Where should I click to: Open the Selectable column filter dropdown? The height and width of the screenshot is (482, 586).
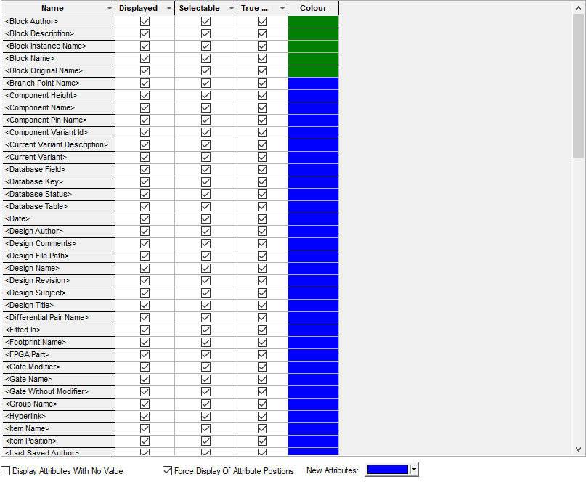231,9
